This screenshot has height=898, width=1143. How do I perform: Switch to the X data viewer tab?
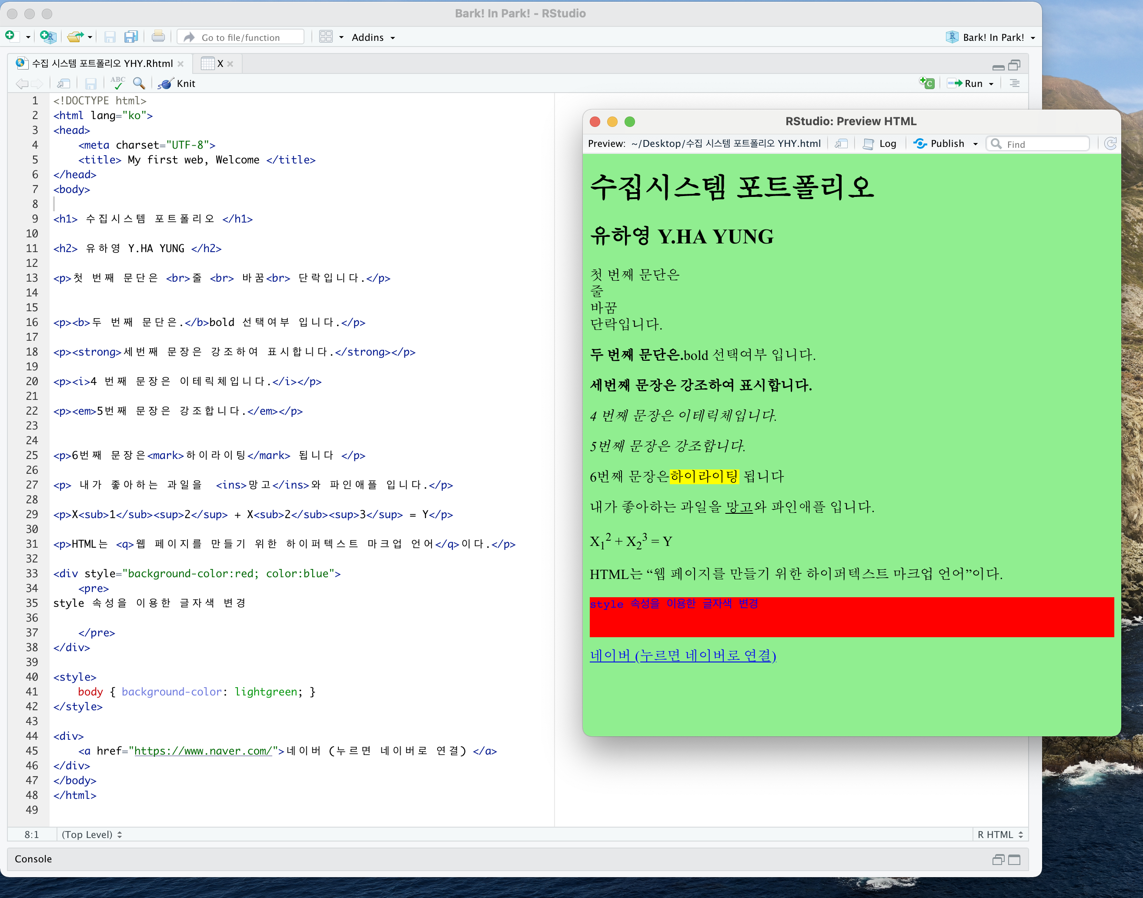[213, 63]
